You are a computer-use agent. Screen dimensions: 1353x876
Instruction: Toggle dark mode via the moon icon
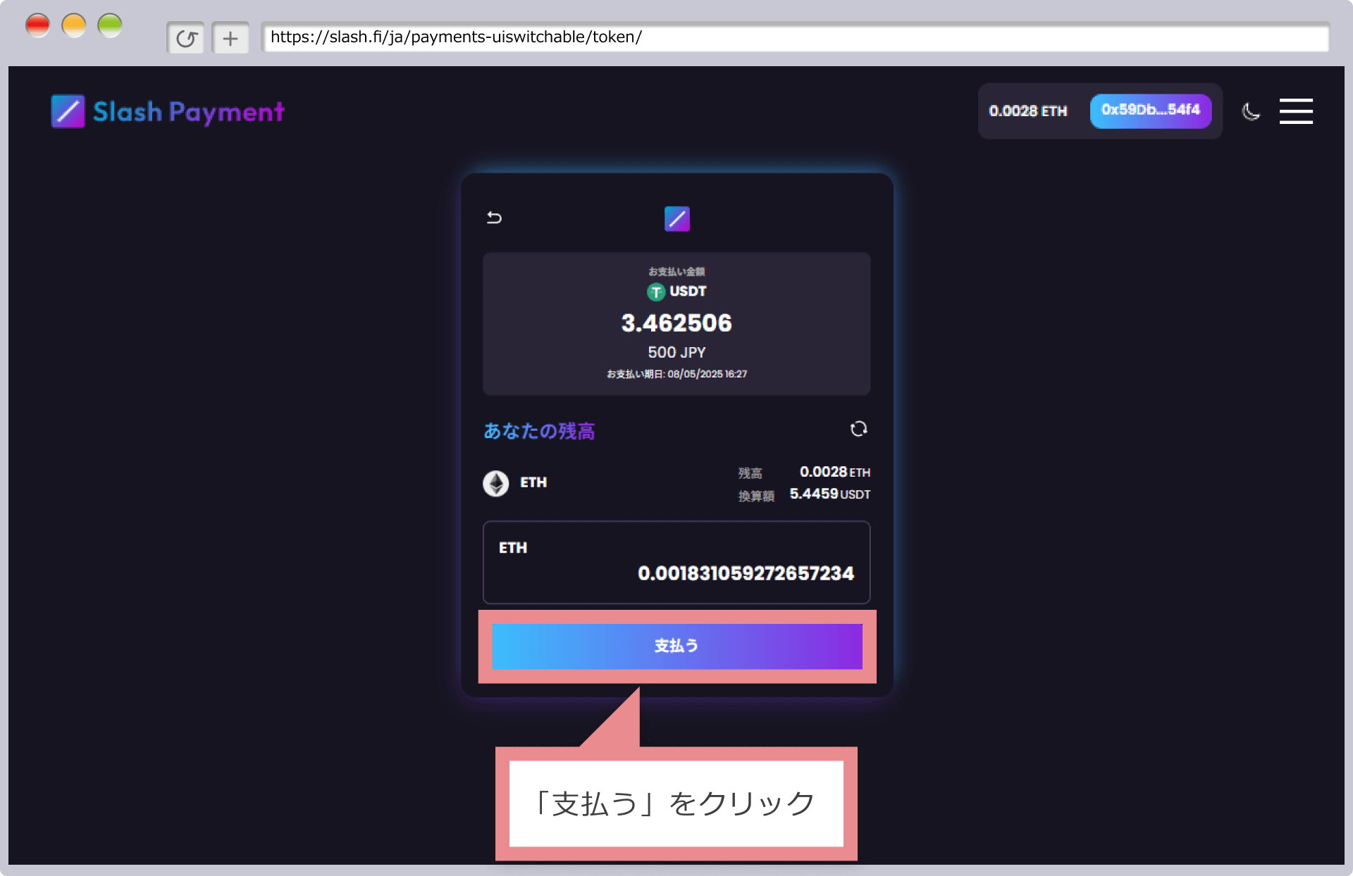[x=1251, y=111]
